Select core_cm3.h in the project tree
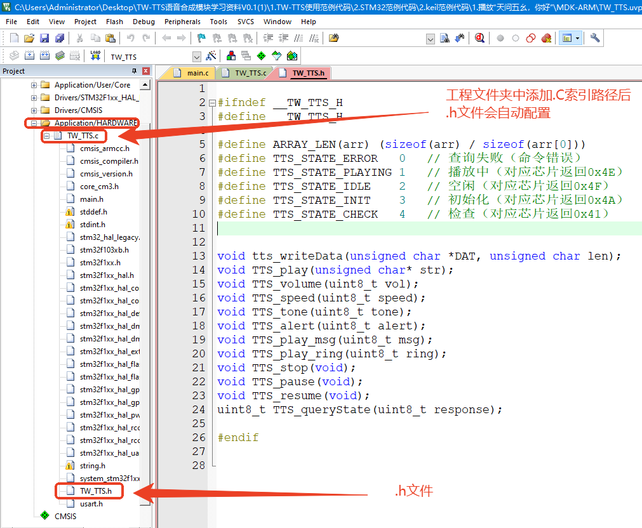Viewport: 642px width, 528px height. pos(99,187)
